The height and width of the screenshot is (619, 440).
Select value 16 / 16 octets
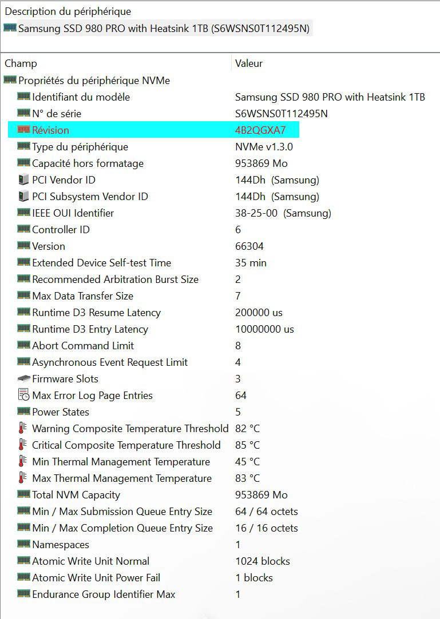267,528
